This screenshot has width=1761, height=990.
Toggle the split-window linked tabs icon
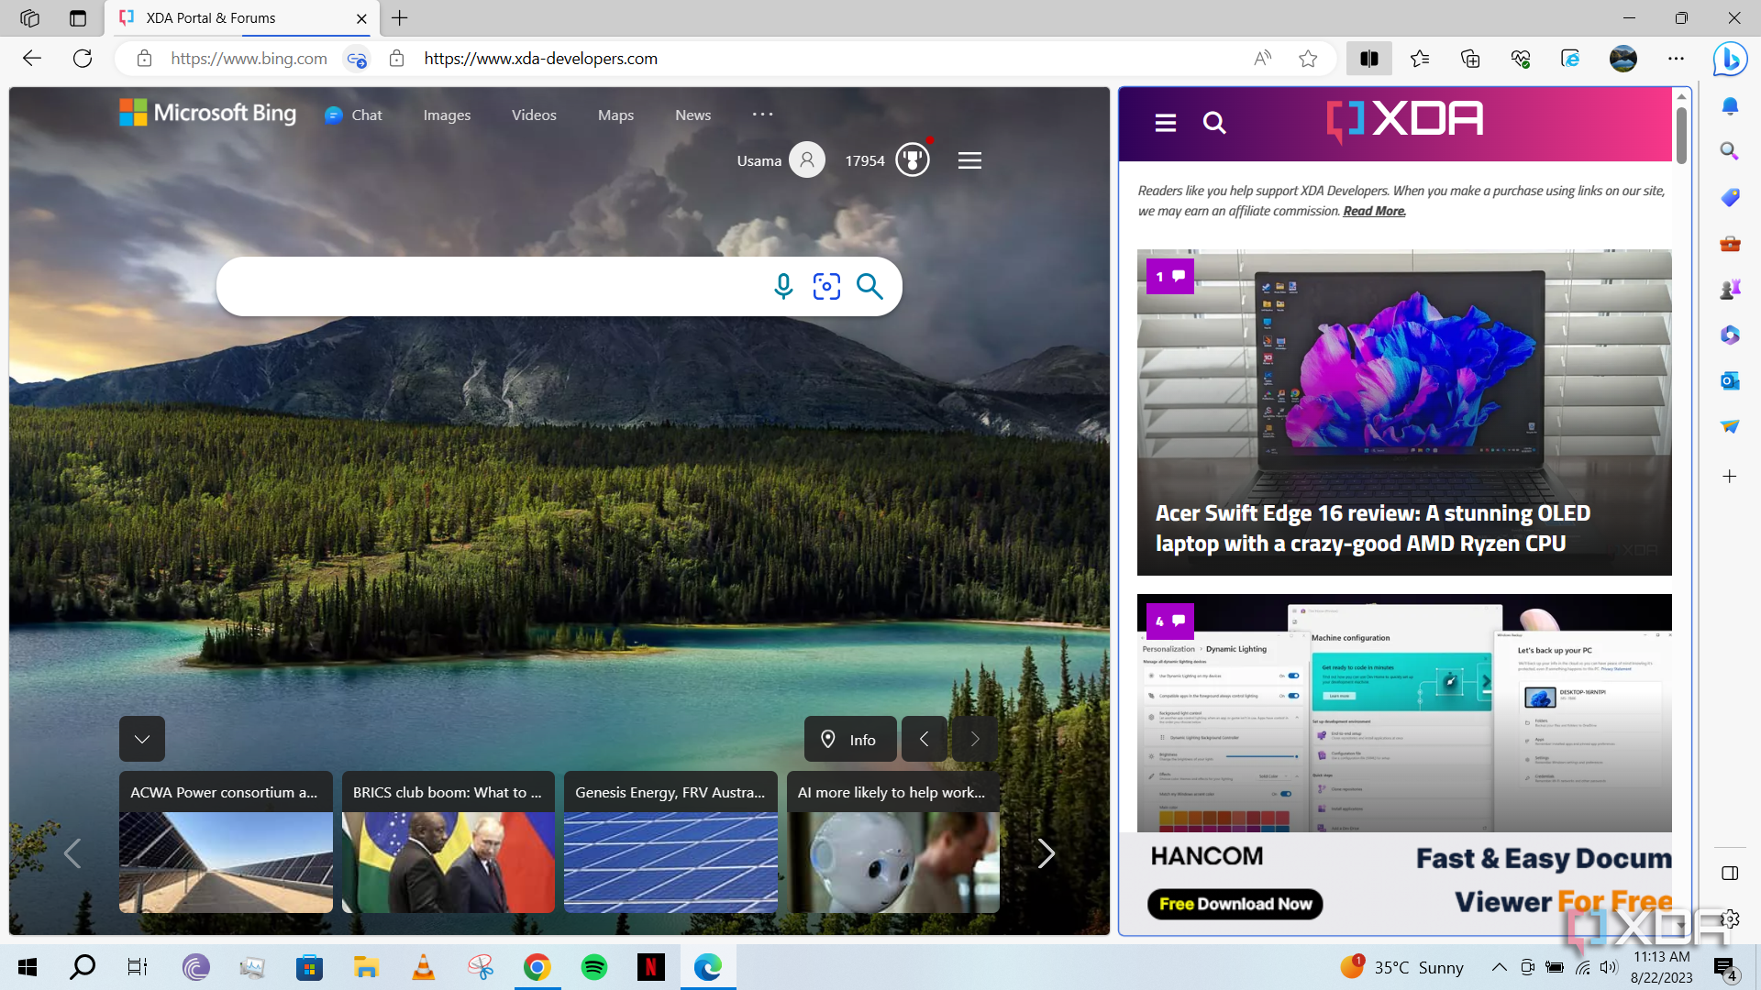357,59
